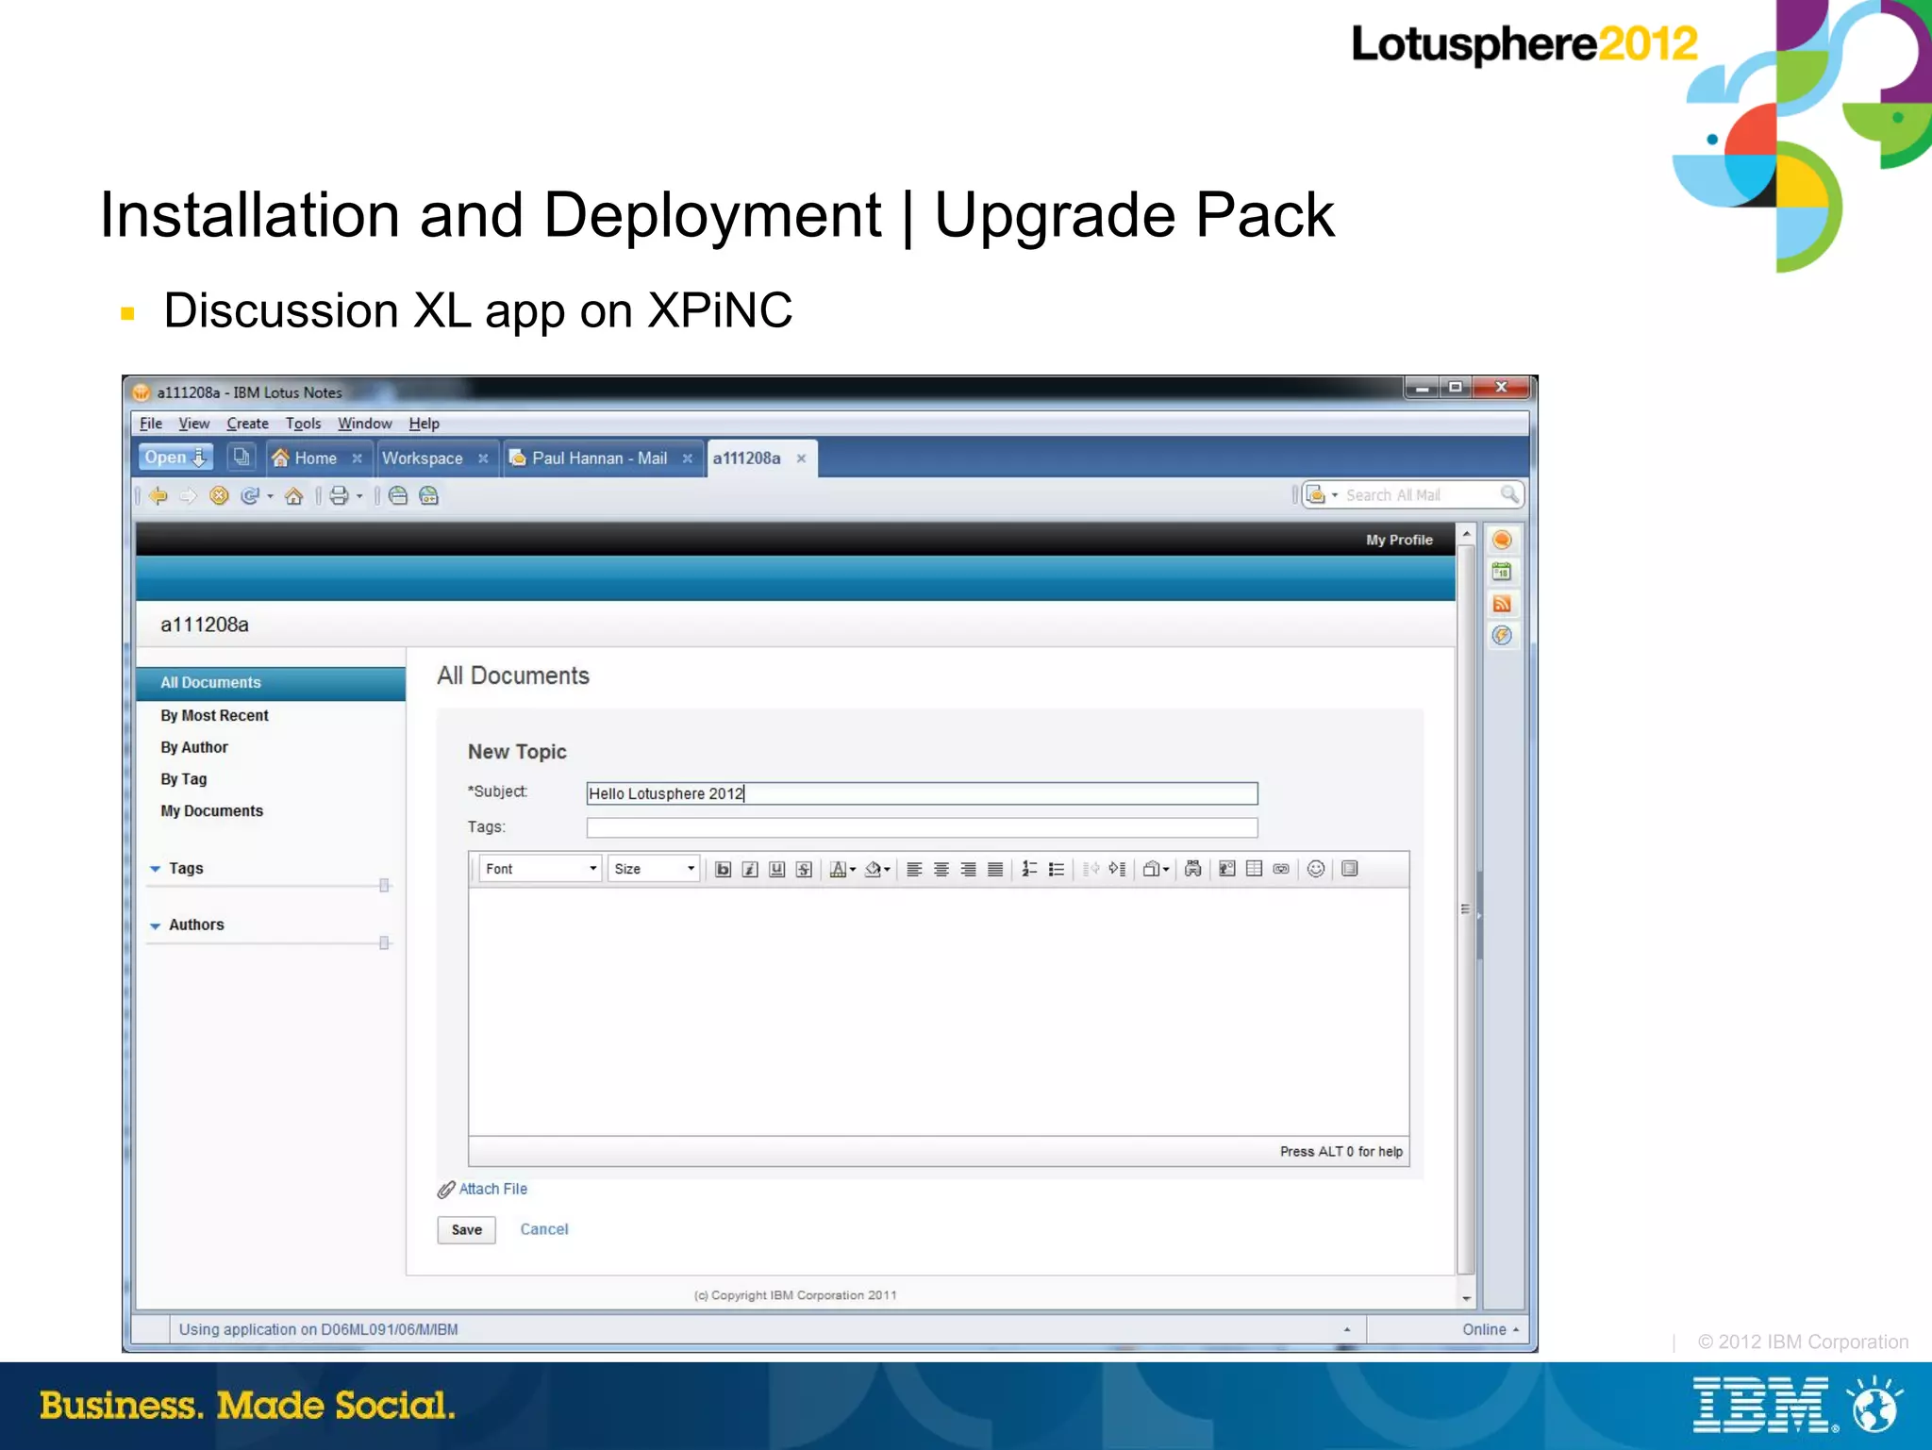The height and width of the screenshot is (1450, 1932).
Task: Click the Open URL globe icon
Action: (x=398, y=495)
